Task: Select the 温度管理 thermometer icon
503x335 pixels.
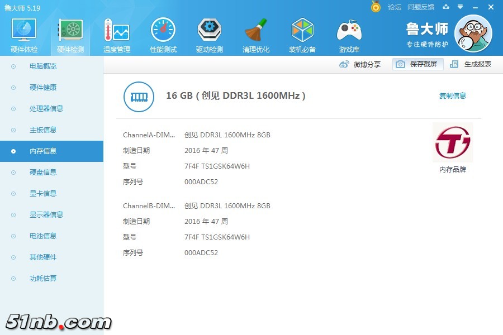Action: 117,30
